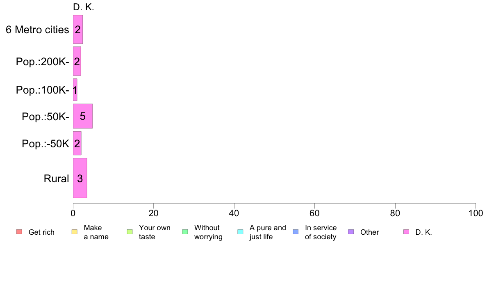Click the D. K. column header label
This screenshot has width=487, height=302.
tap(84, 7)
